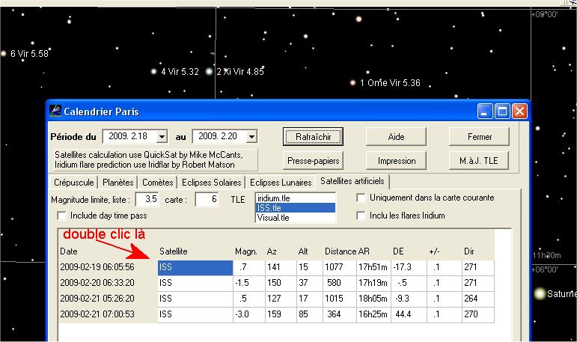Click the Impression button

pos(396,161)
